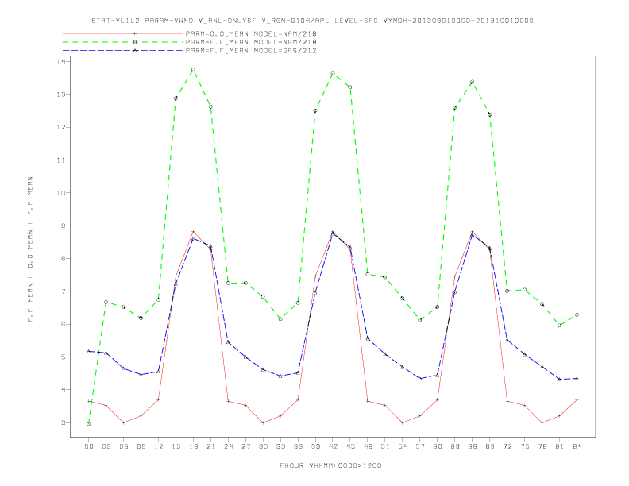
Task: Click x-axis forecast hour label 54
Action: point(403,446)
